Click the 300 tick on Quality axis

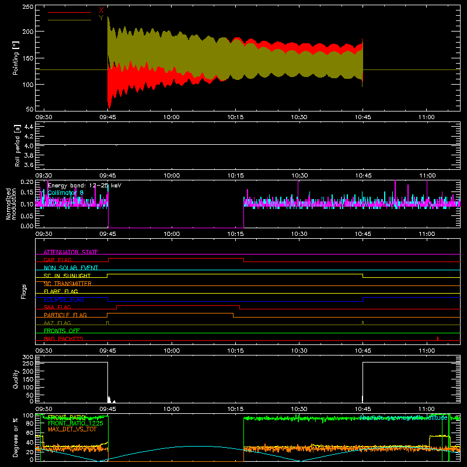28,357
